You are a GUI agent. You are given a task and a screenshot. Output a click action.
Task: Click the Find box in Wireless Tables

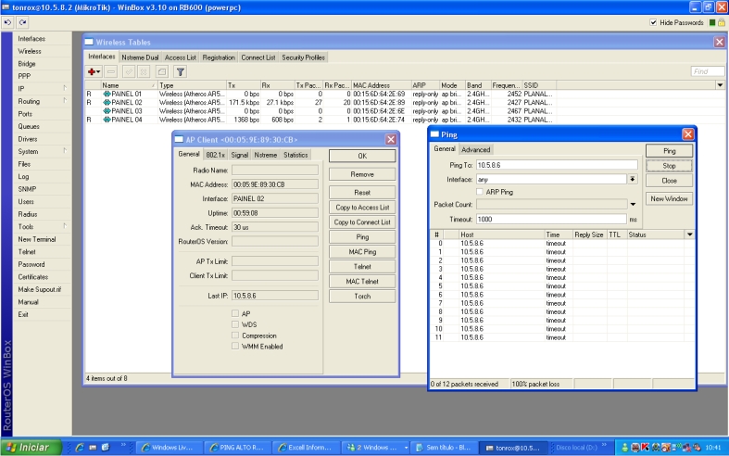point(707,71)
